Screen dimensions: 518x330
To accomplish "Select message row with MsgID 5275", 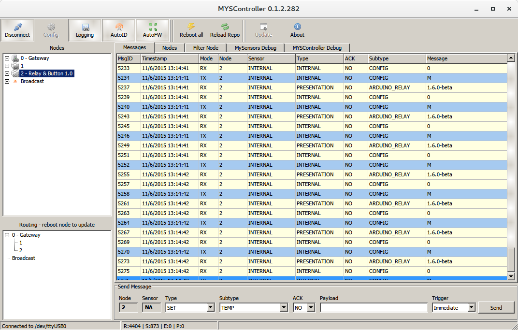I will 312,271.
